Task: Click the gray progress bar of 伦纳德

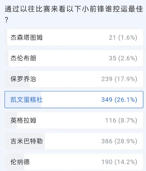Action: [x=15, y=162]
